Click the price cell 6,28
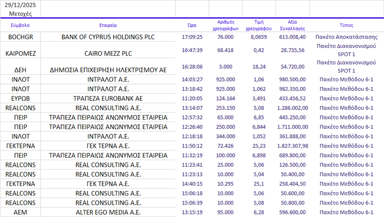This screenshot has height=217, width=384. (x=259, y=212)
